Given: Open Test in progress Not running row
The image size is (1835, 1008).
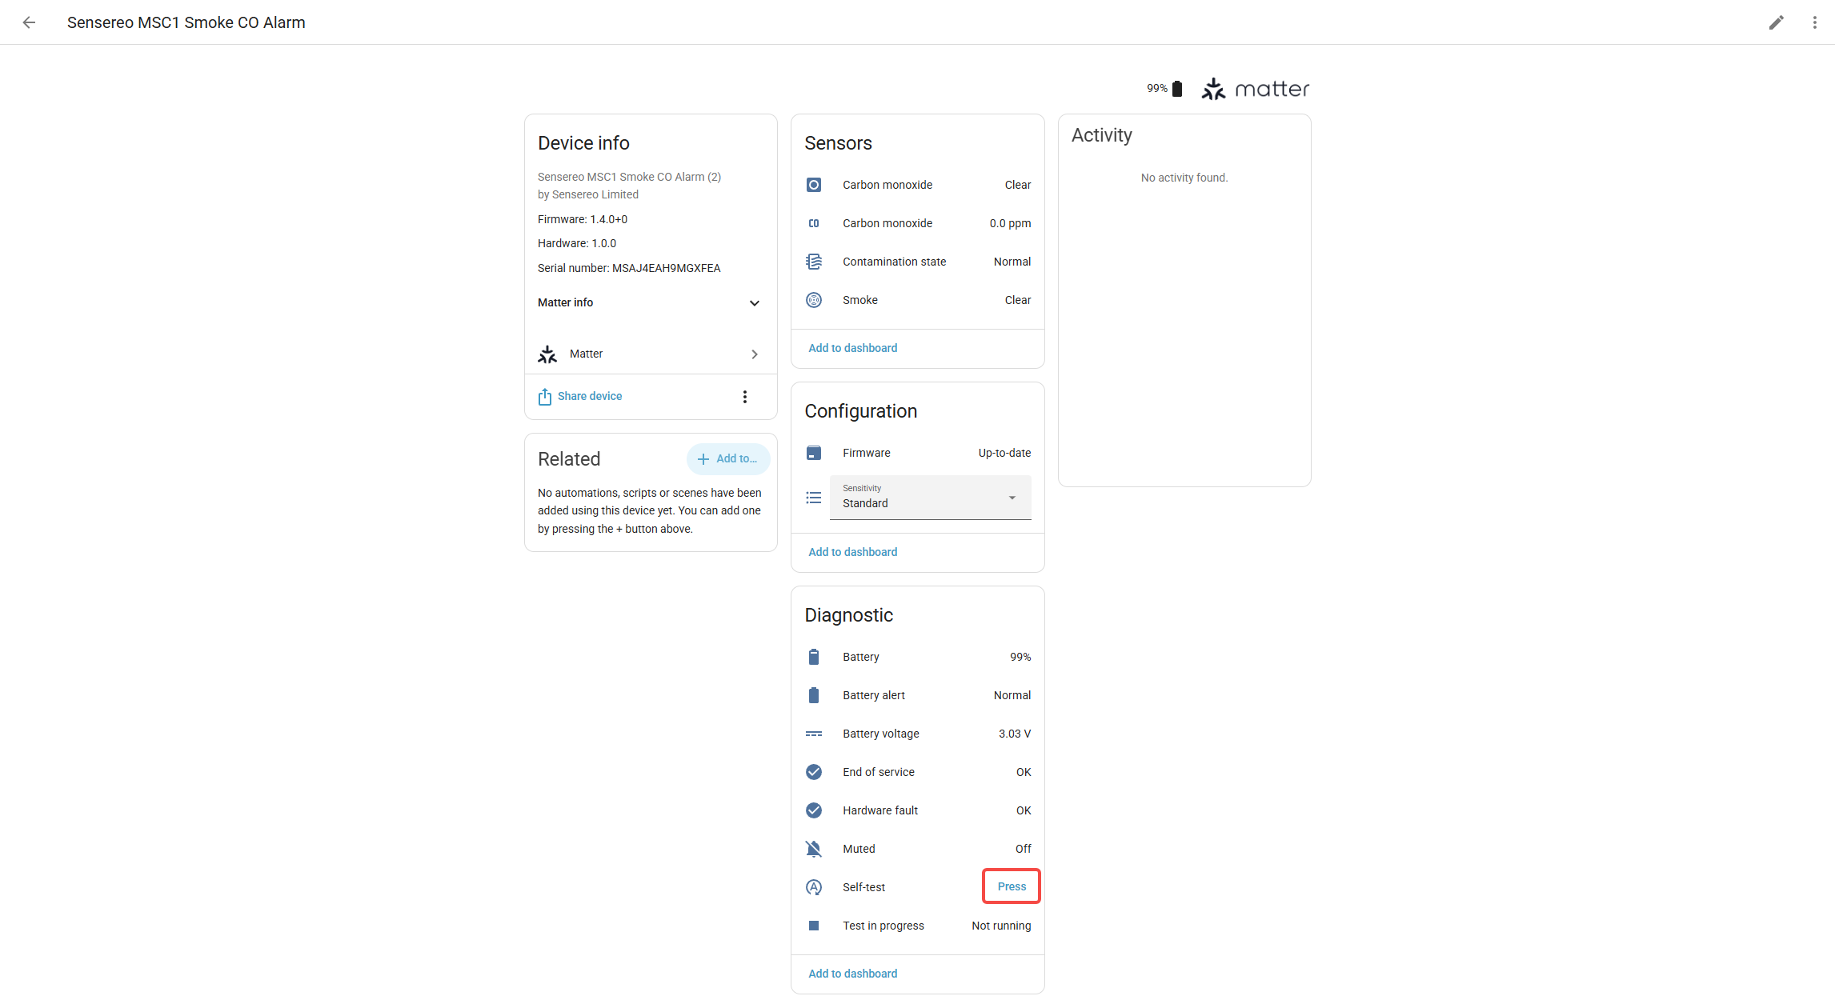Looking at the screenshot, I should pos(918,926).
